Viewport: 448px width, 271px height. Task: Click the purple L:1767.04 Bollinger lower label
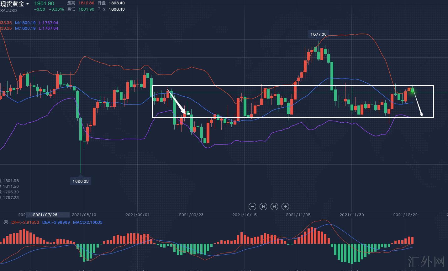[48, 23]
